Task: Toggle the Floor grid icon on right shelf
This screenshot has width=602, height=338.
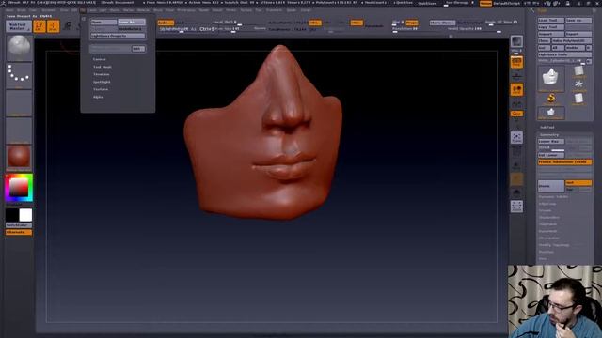Action: coord(516,76)
